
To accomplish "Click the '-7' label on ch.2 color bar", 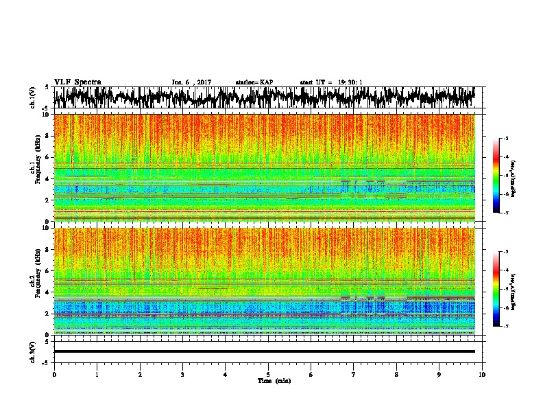I will (x=505, y=326).
